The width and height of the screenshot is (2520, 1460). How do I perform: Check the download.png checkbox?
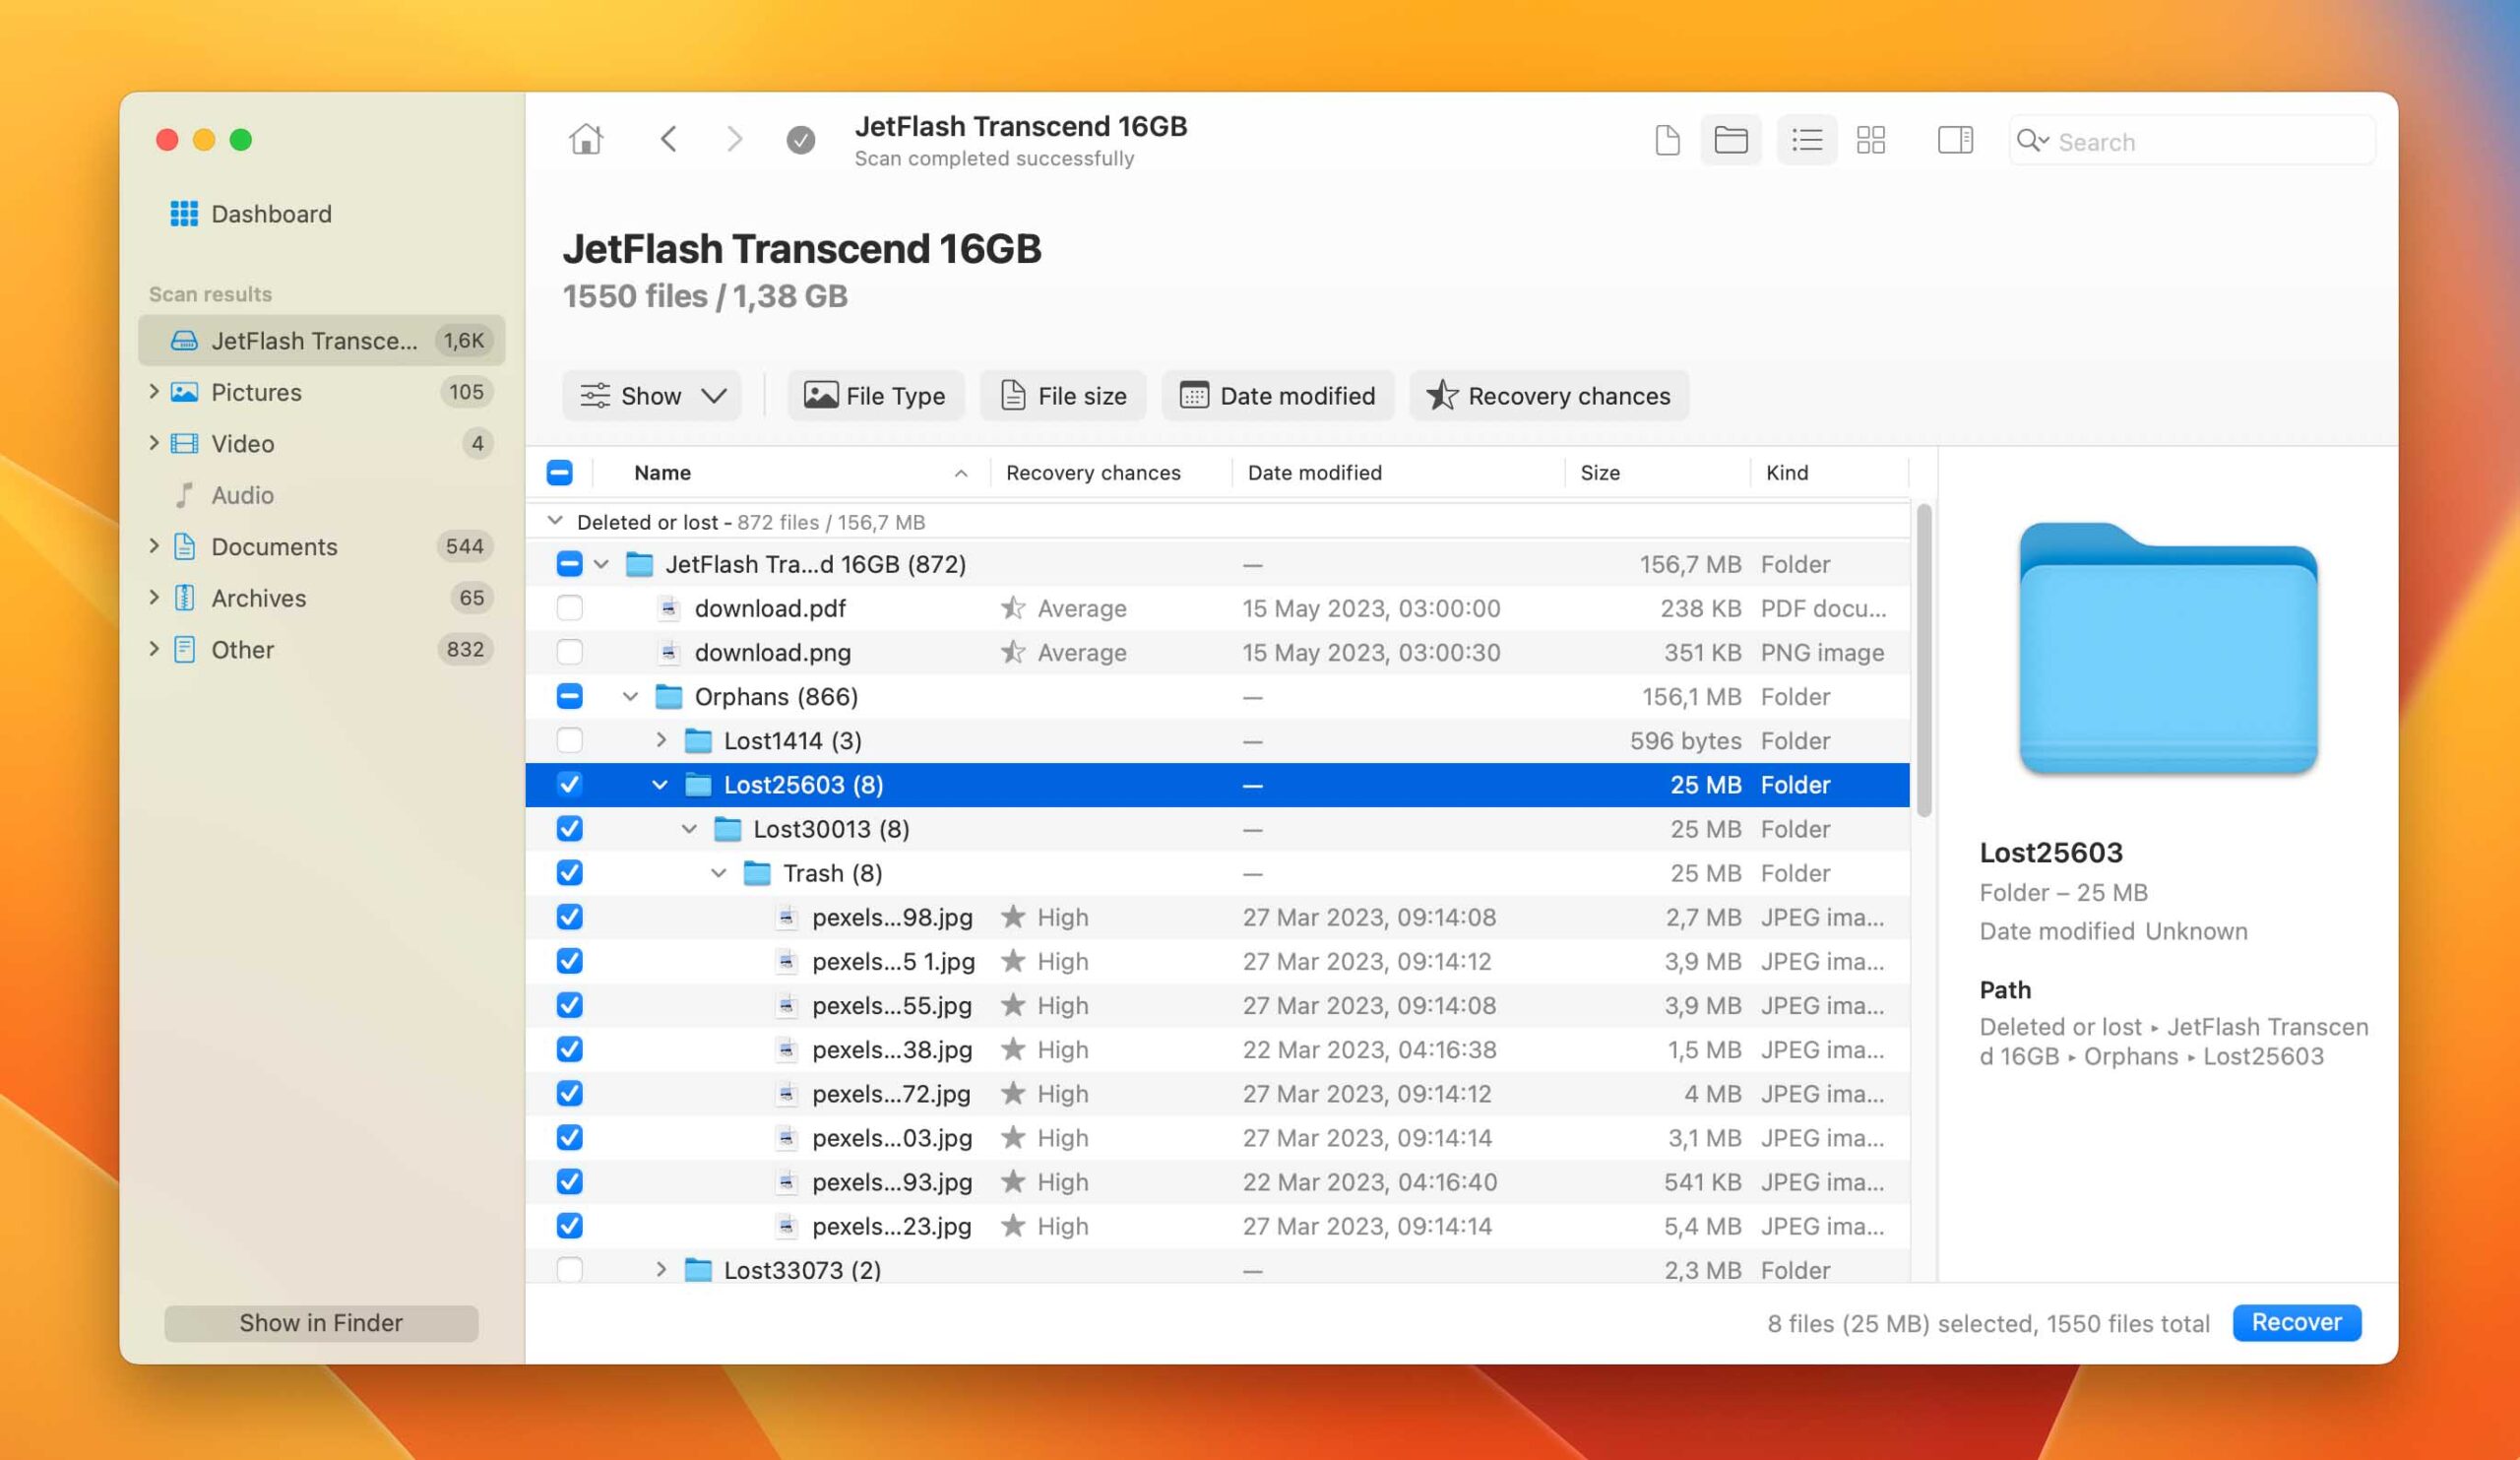point(570,652)
